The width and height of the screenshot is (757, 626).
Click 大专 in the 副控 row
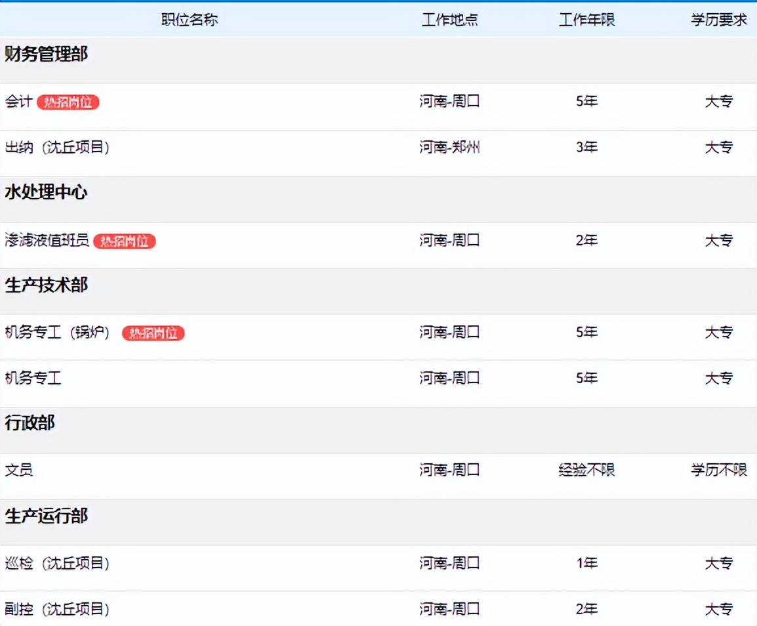coord(719,609)
